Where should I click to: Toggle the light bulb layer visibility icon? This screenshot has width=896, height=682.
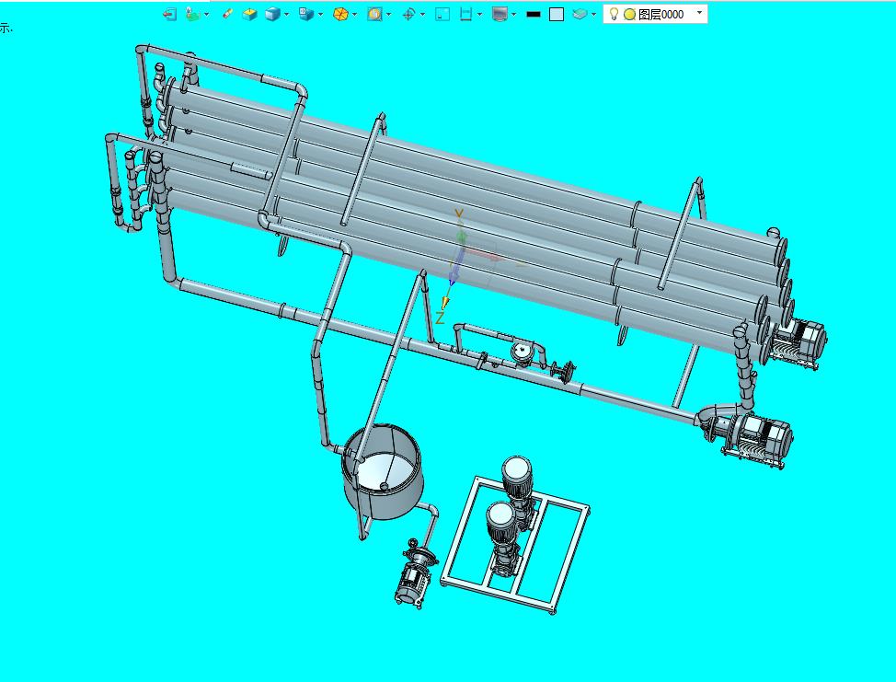click(x=614, y=15)
